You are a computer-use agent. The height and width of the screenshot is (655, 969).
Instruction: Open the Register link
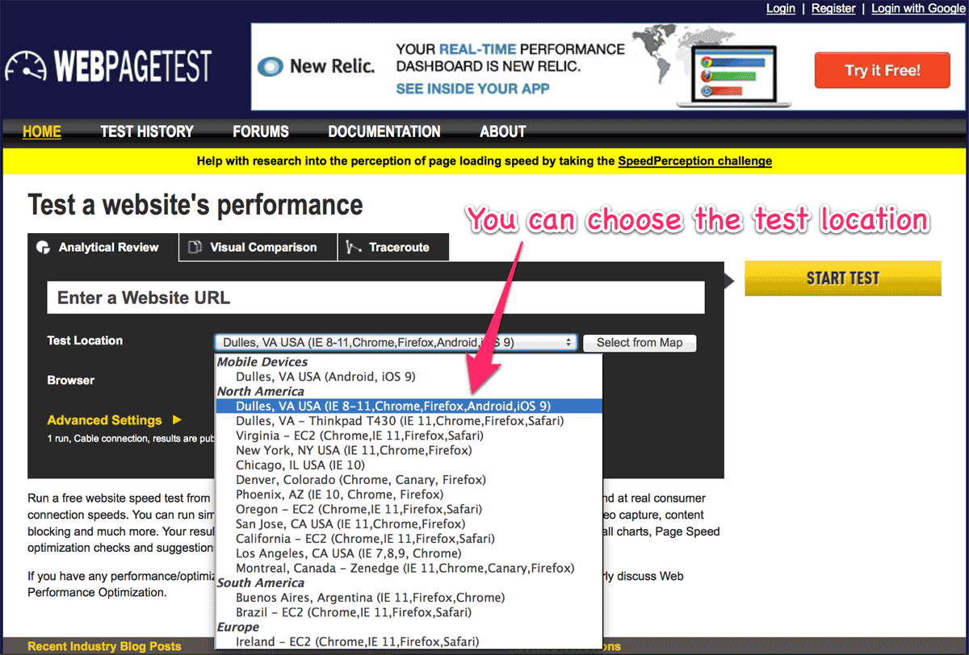833,8
